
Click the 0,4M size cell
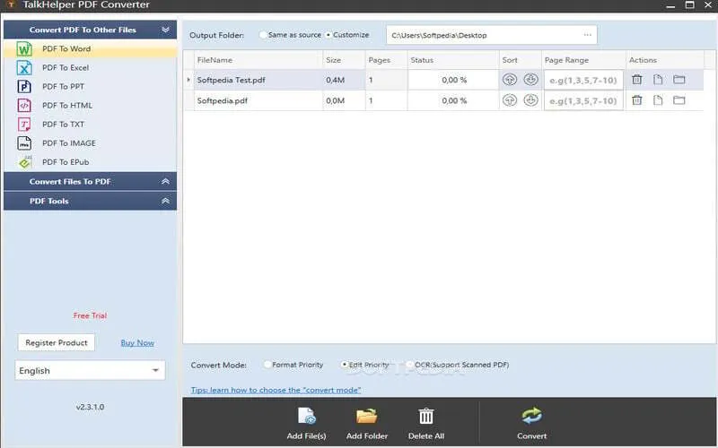(x=345, y=80)
